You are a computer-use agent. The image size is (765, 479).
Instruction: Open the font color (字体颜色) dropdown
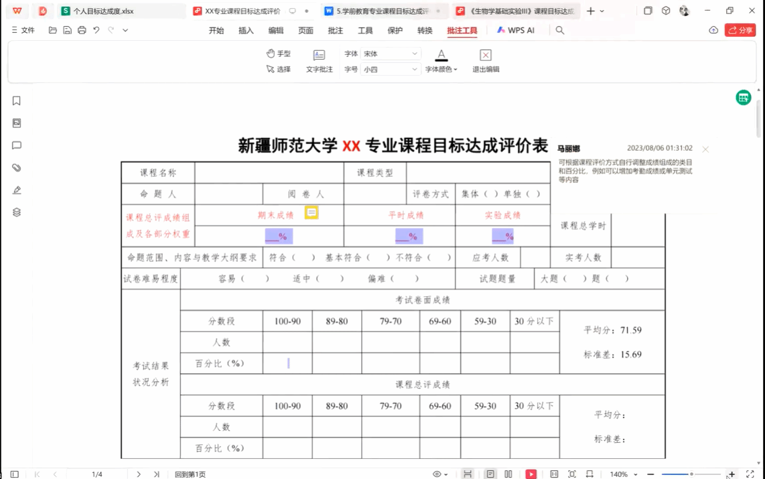click(x=441, y=69)
